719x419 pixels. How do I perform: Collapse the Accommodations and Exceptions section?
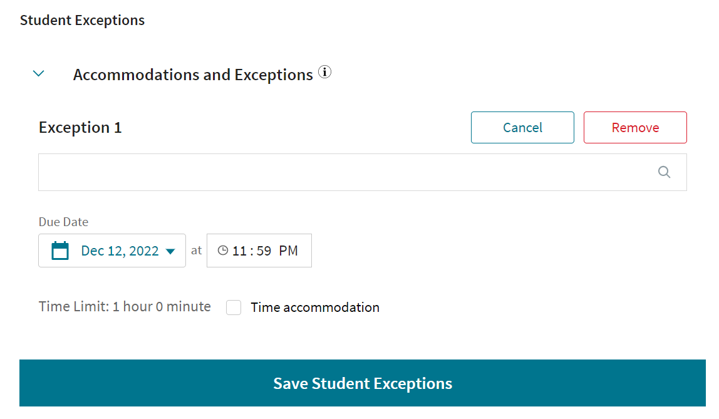[38, 73]
